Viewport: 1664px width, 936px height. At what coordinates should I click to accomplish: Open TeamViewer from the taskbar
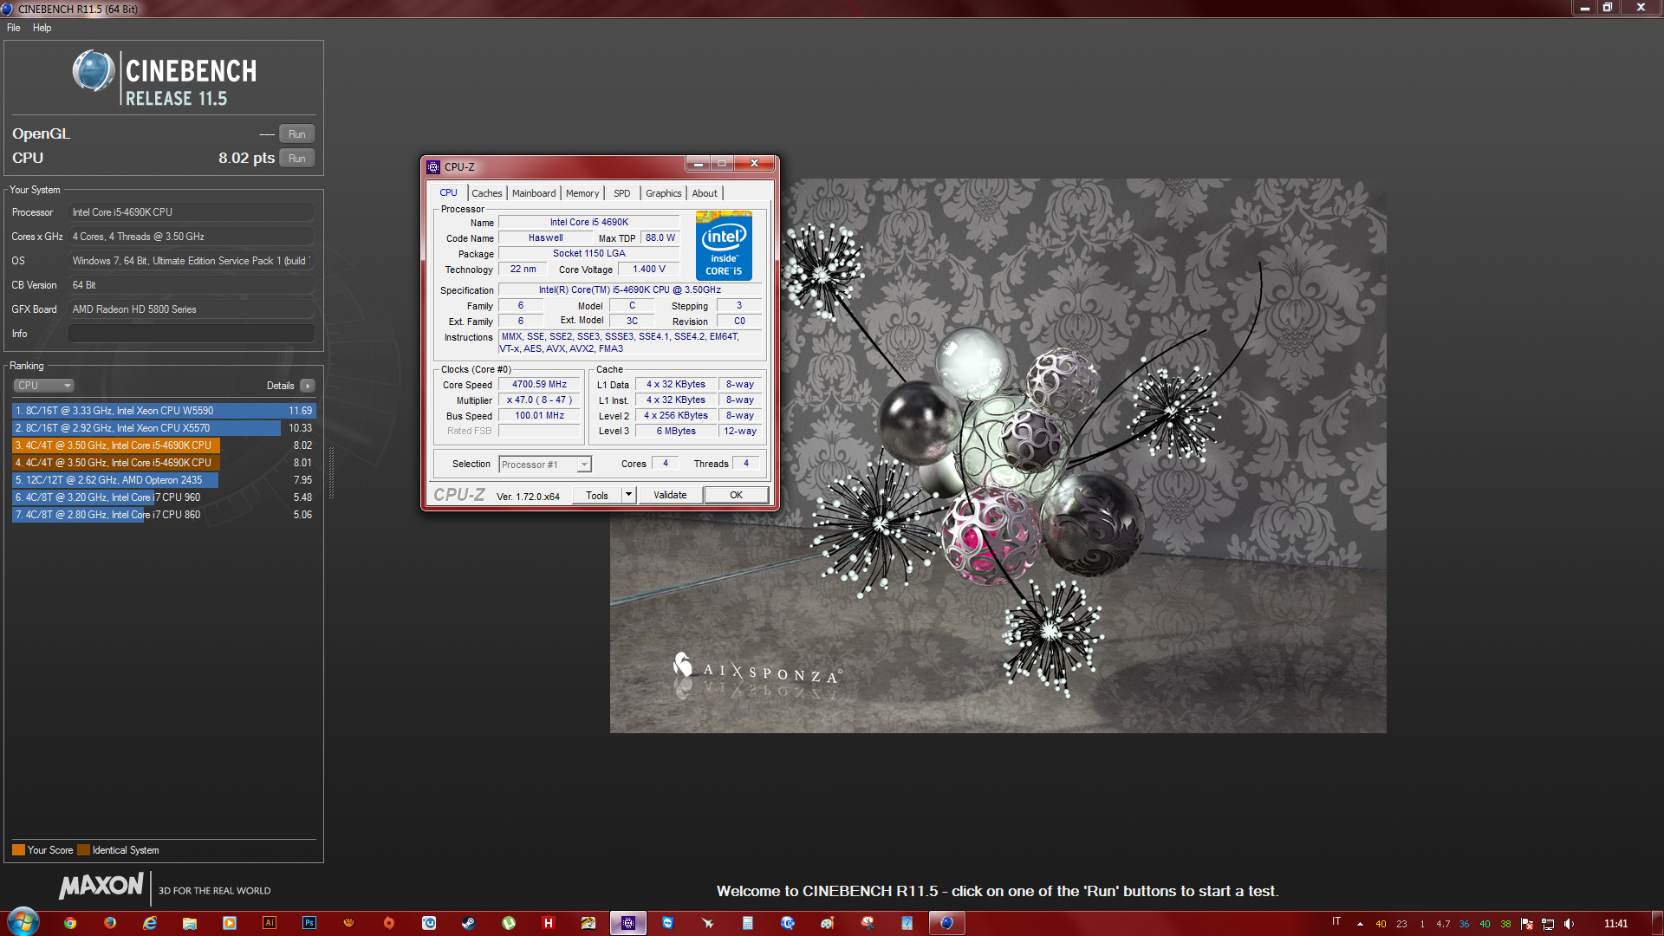click(x=668, y=923)
